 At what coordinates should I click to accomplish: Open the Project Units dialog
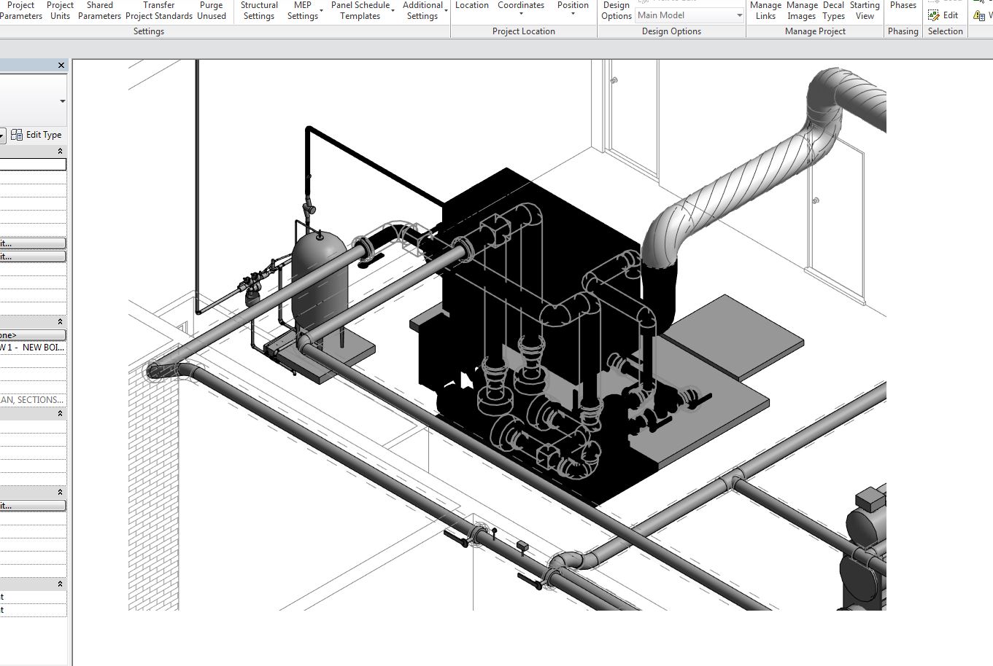(60, 10)
